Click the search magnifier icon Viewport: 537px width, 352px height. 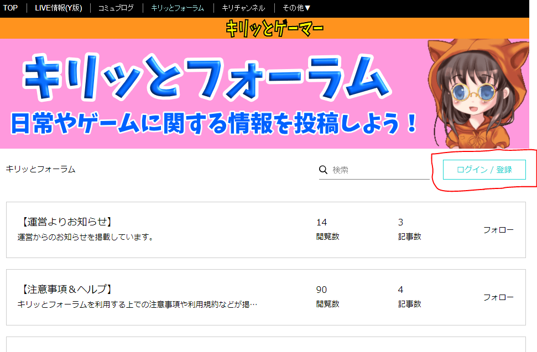pyautogui.click(x=323, y=170)
